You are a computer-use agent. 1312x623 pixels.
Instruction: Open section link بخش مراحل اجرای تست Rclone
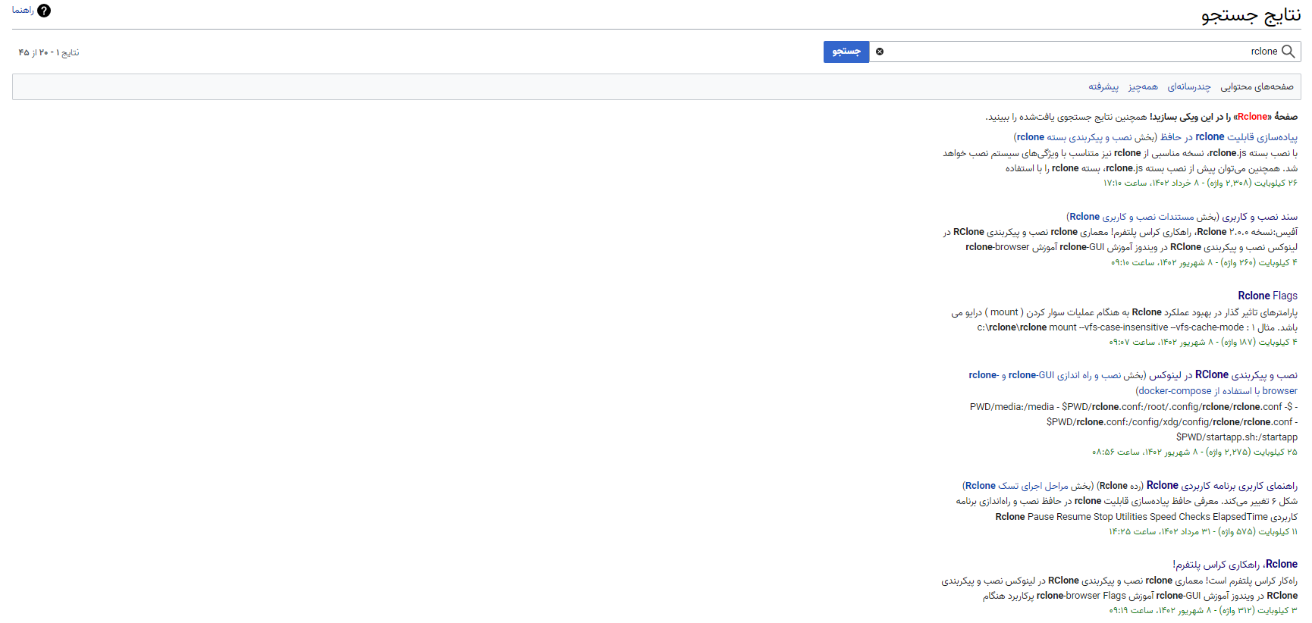click(1028, 486)
